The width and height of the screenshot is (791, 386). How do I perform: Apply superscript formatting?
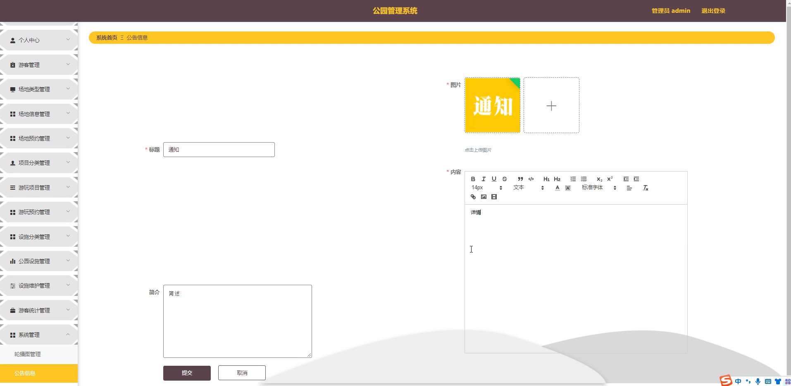610,179
